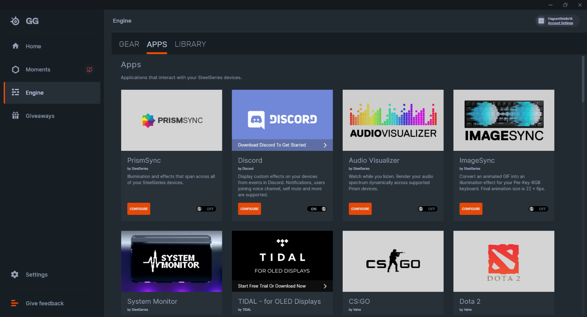Open the Account Settings link
The image size is (587, 317).
560,23
